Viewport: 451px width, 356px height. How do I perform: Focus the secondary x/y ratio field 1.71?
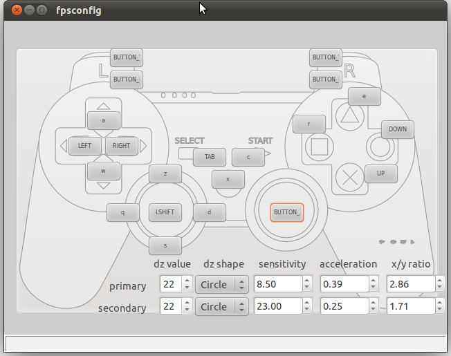pyautogui.click(x=411, y=306)
